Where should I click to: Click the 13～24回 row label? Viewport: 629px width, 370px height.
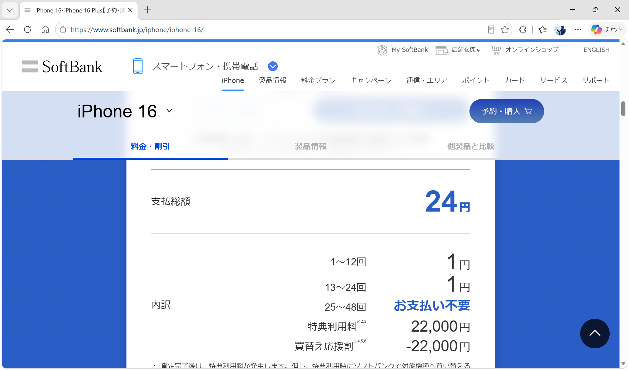tap(345, 288)
